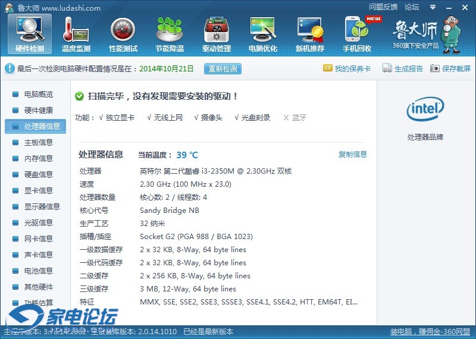Viewport: 476px width, 339px height.
Task: Open 电脑优化 computer optimization
Action: coord(263,34)
